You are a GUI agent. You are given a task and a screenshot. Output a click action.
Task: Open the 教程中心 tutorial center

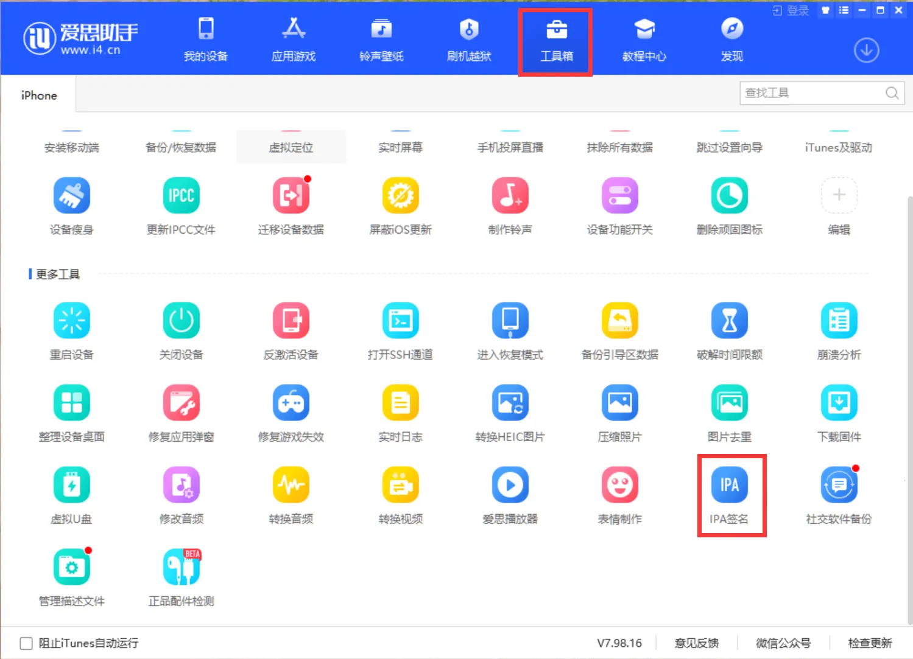[x=644, y=38]
